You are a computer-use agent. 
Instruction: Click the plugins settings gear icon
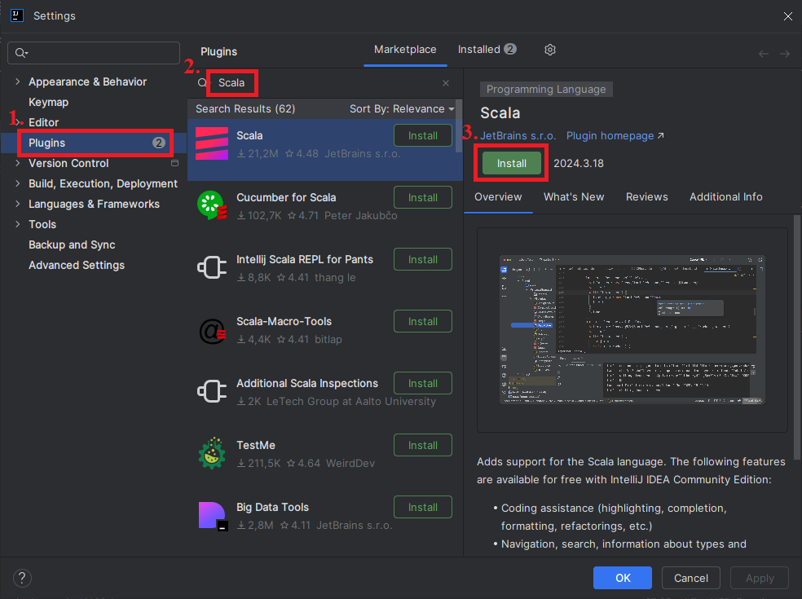[x=550, y=50]
